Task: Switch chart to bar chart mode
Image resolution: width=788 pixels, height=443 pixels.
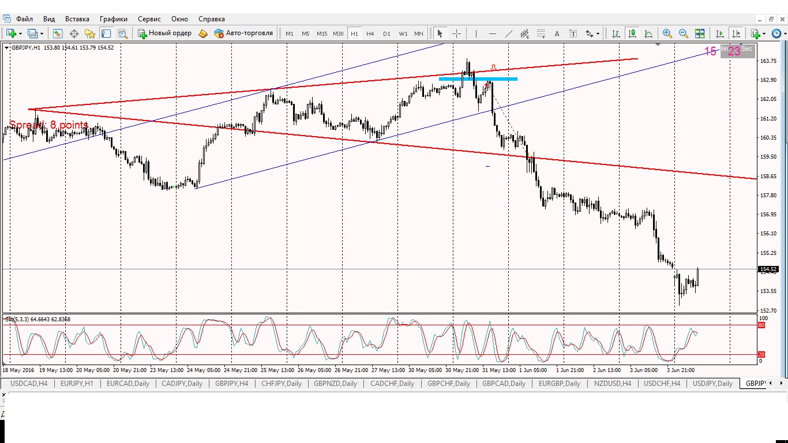Action: coord(616,33)
